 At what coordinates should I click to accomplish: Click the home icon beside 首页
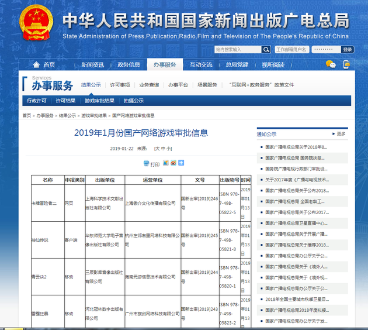tap(36, 64)
